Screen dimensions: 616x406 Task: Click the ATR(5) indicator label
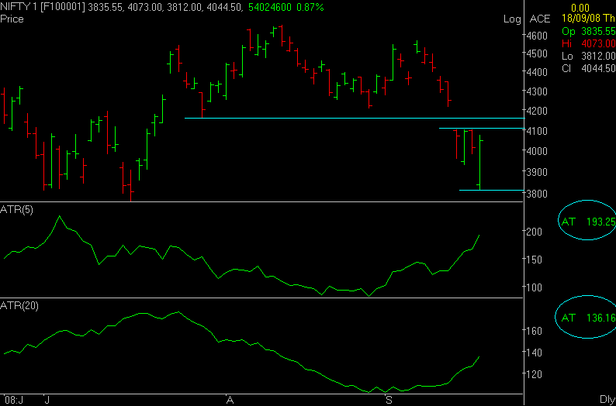tap(16, 210)
